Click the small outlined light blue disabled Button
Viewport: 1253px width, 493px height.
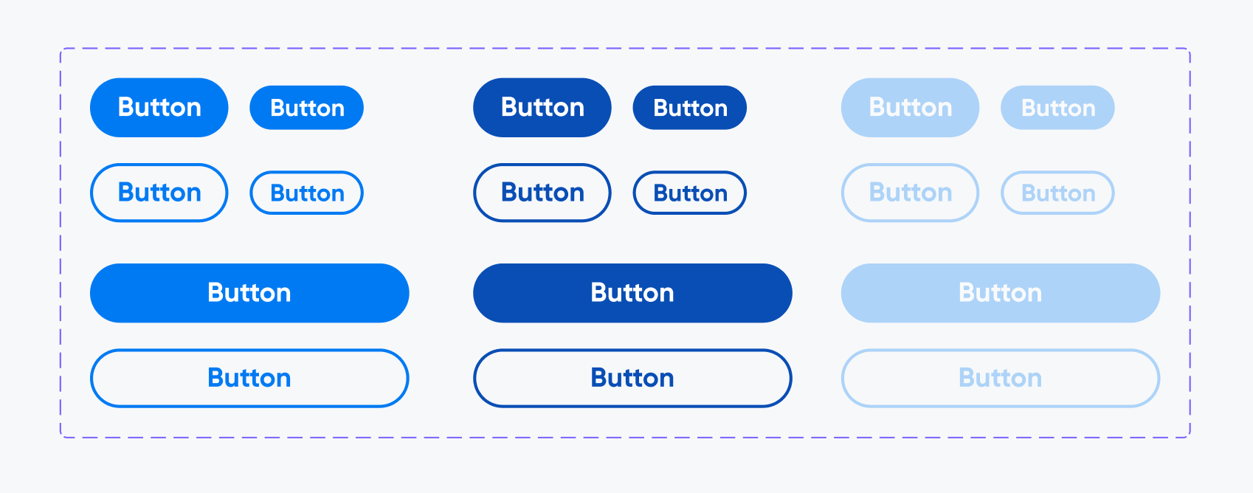1057,193
